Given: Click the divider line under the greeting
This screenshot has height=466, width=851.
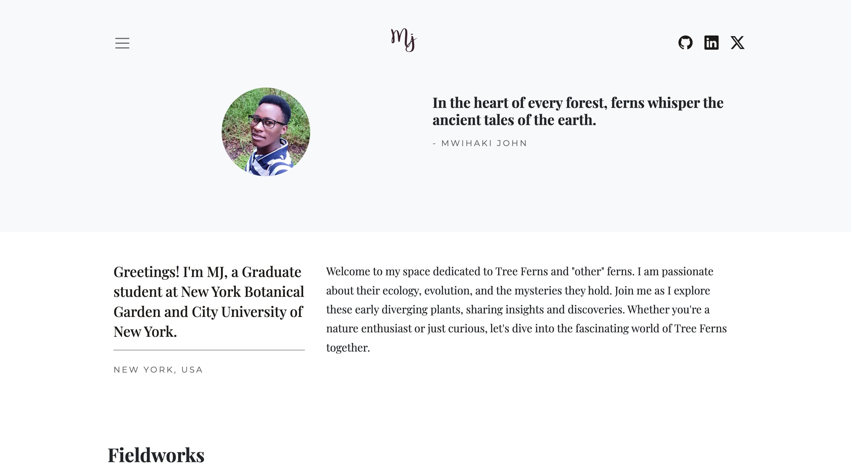Looking at the screenshot, I should coord(209,350).
